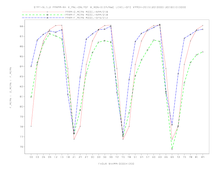Click the x-axis forecast hour label 00
221x171 pixels.
pyautogui.click(x=31, y=157)
